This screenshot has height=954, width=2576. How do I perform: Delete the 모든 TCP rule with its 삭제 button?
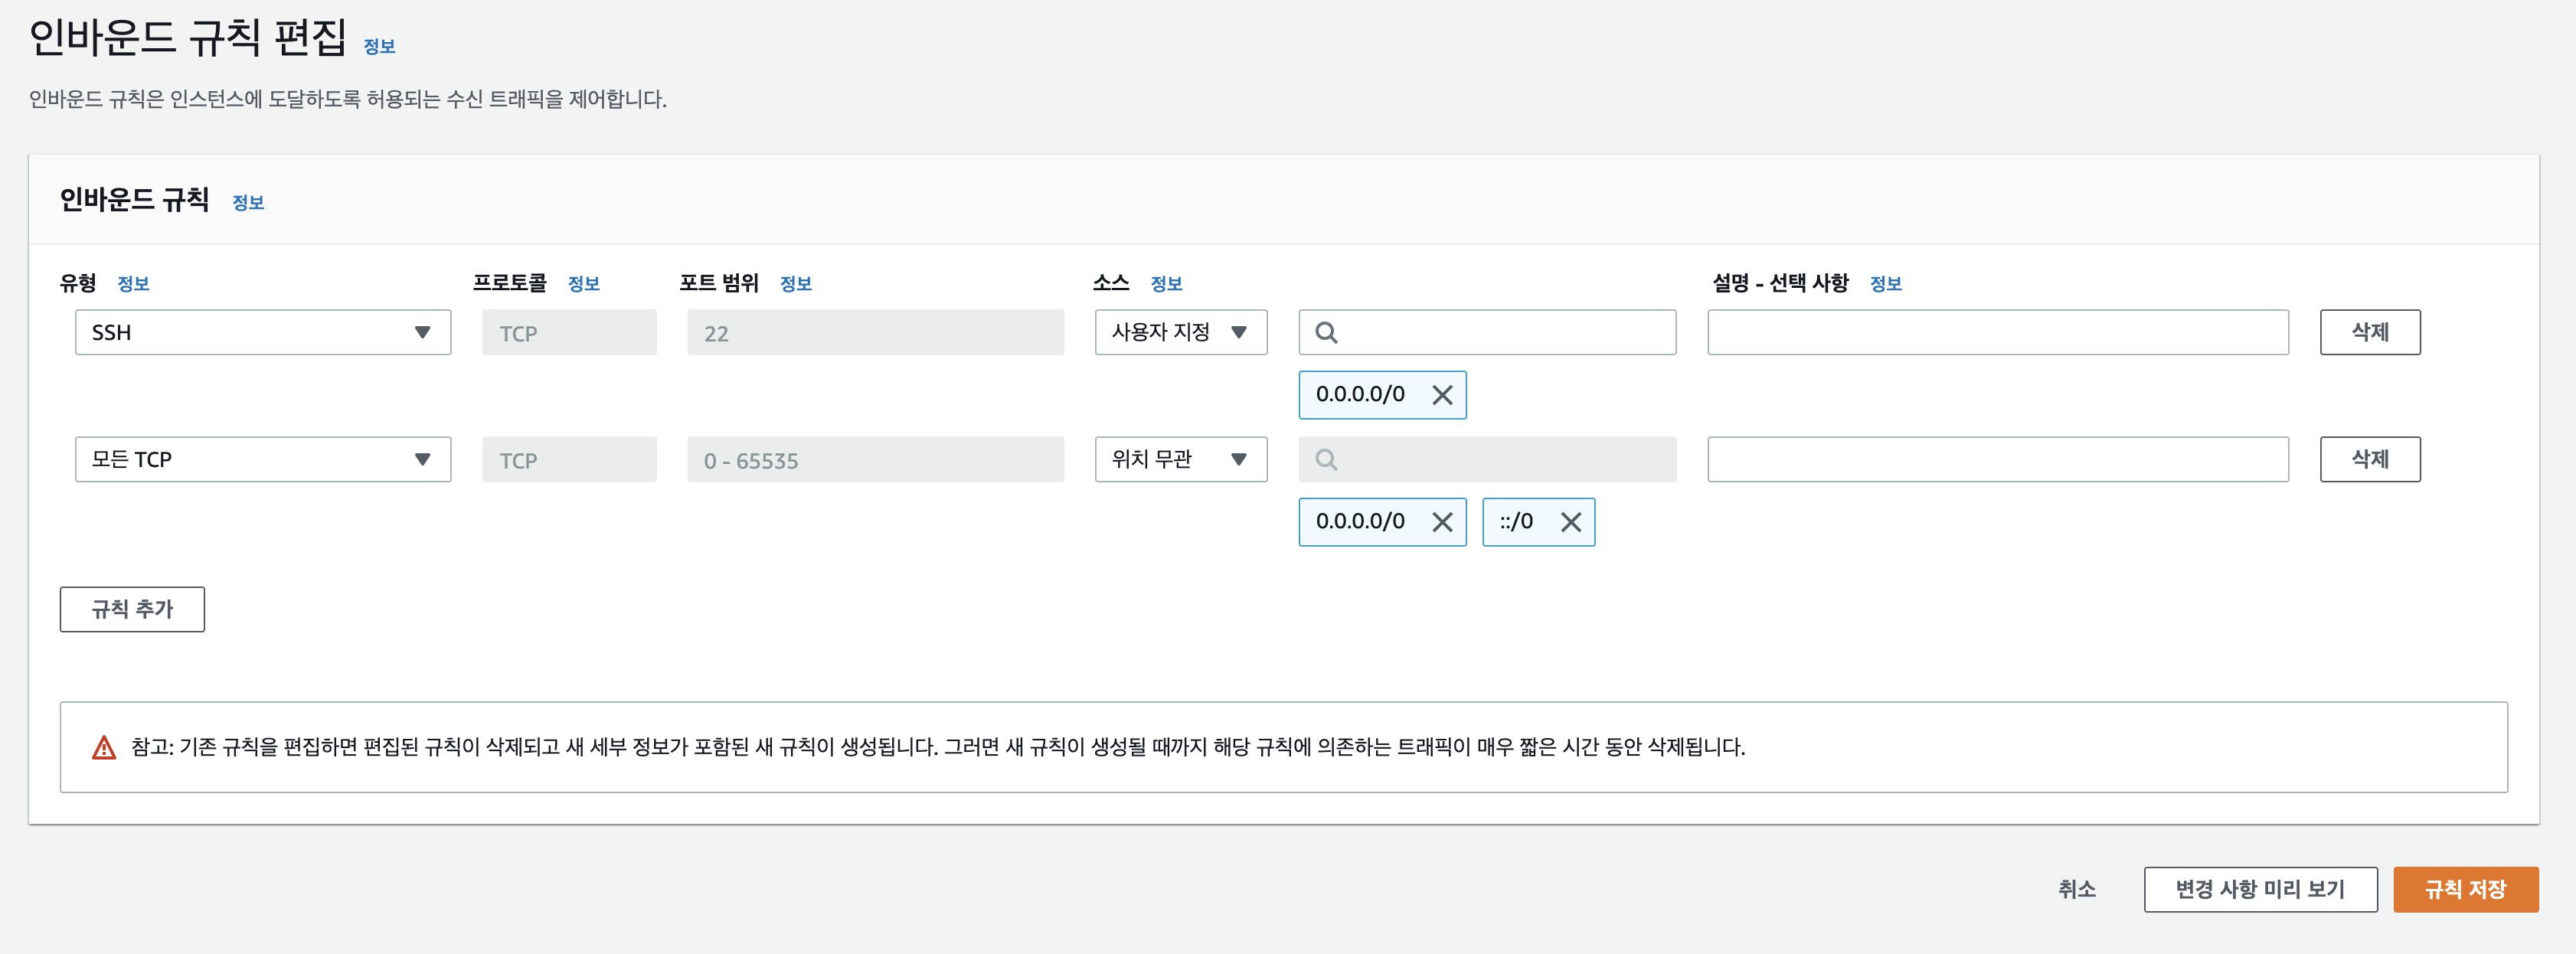click(2369, 460)
